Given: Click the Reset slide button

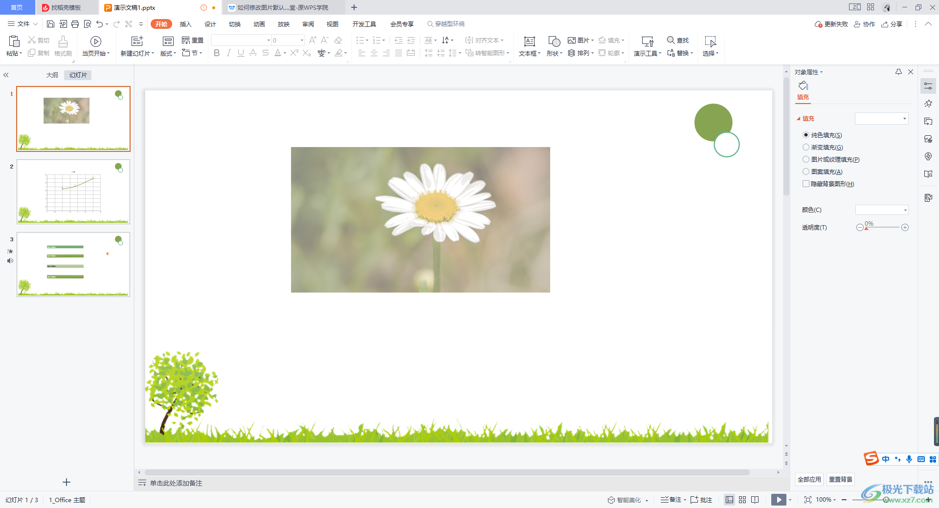Looking at the screenshot, I should (193, 40).
